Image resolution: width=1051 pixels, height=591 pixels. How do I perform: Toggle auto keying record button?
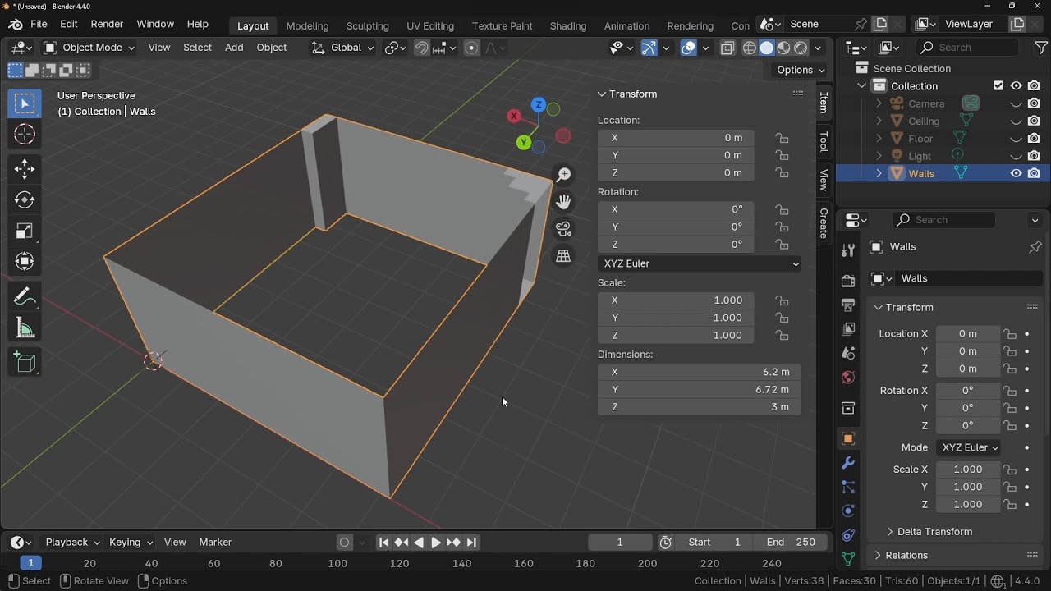pos(344,542)
